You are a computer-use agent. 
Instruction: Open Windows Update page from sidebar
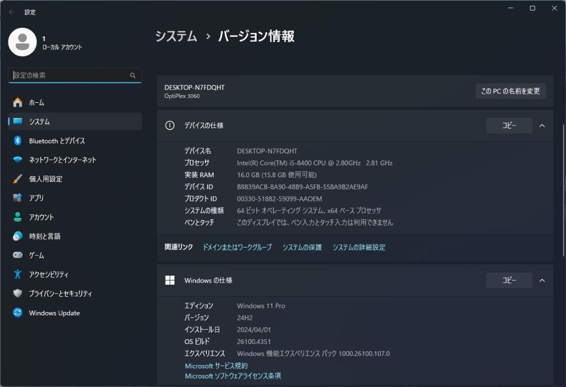pyautogui.click(x=75, y=313)
